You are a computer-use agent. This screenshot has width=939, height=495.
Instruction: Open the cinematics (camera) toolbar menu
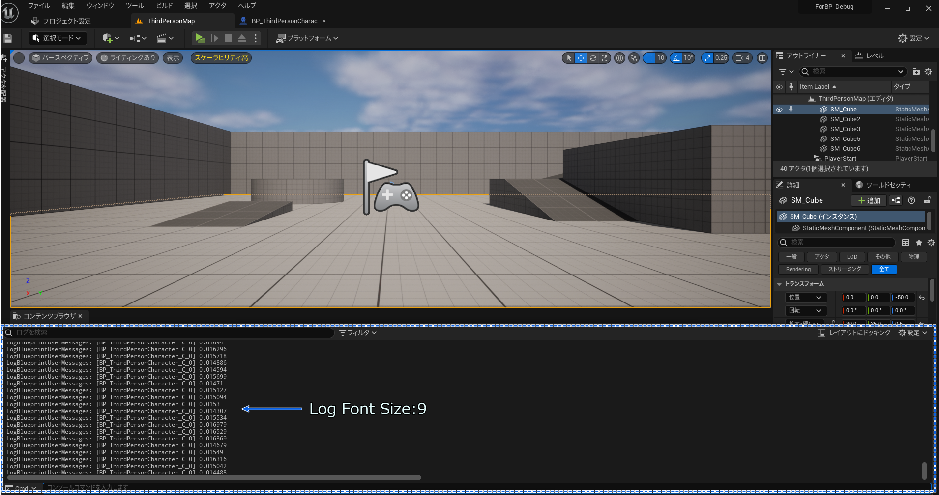163,38
